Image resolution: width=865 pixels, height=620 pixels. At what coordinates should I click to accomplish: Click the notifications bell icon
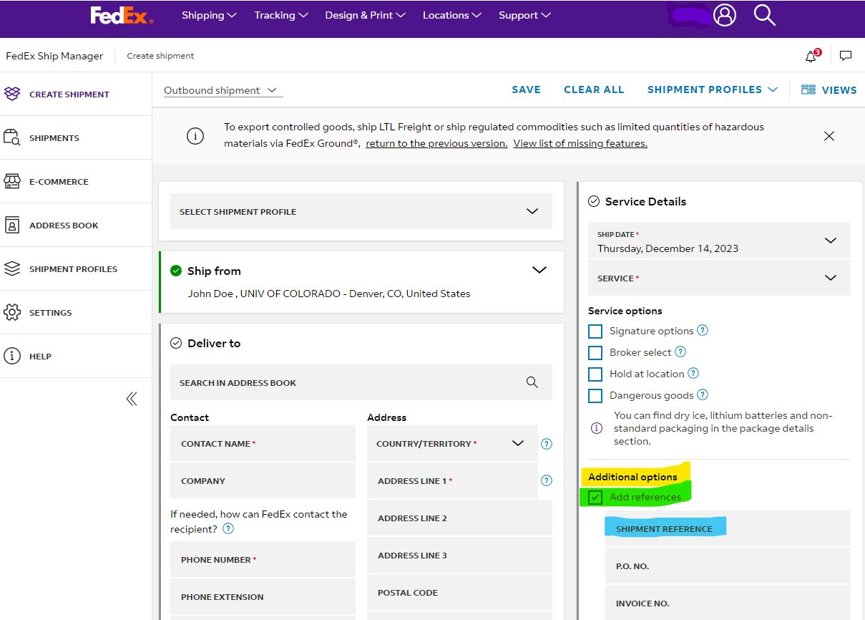click(811, 56)
